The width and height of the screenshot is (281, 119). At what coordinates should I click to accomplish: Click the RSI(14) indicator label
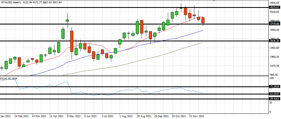(9, 78)
